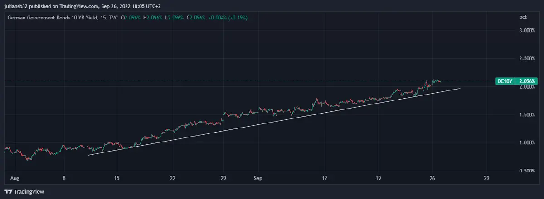Click the 3.000% price axis label
This screenshot has height=199, width=544.
pos(527,31)
